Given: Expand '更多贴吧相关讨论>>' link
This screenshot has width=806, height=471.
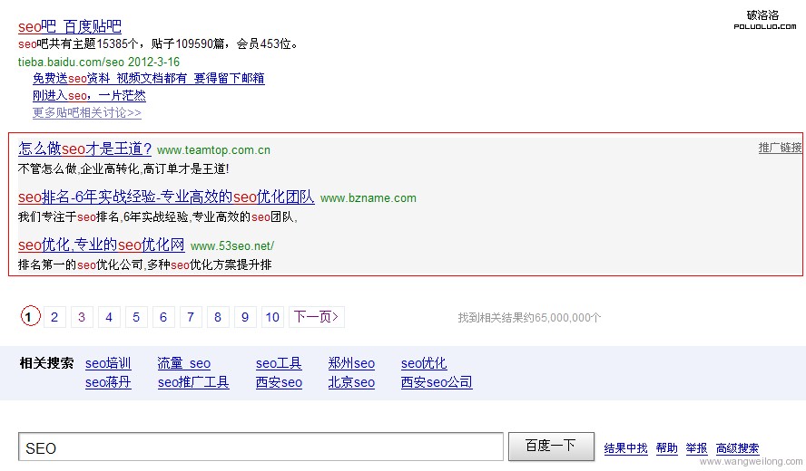Looking at the screenshot, I should point(86,113).
